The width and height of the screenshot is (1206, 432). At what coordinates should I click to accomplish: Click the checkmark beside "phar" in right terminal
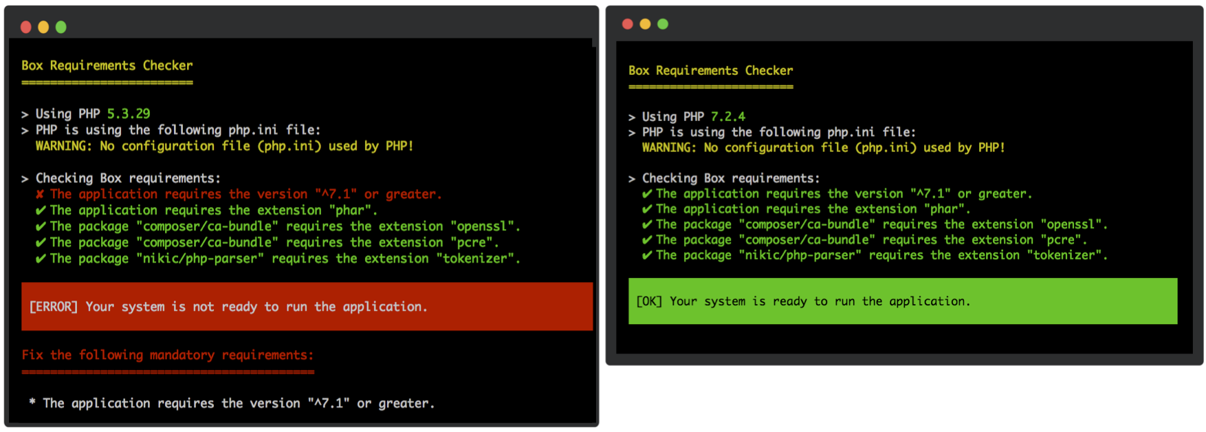point(647,209)
